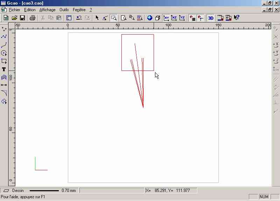
Task: Click the 'Pour l'aide, appuyez sur F1' text
Action: pos(23,197)
